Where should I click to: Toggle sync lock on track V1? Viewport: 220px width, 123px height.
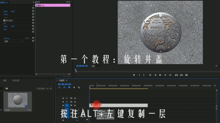(x=71, y=105)
